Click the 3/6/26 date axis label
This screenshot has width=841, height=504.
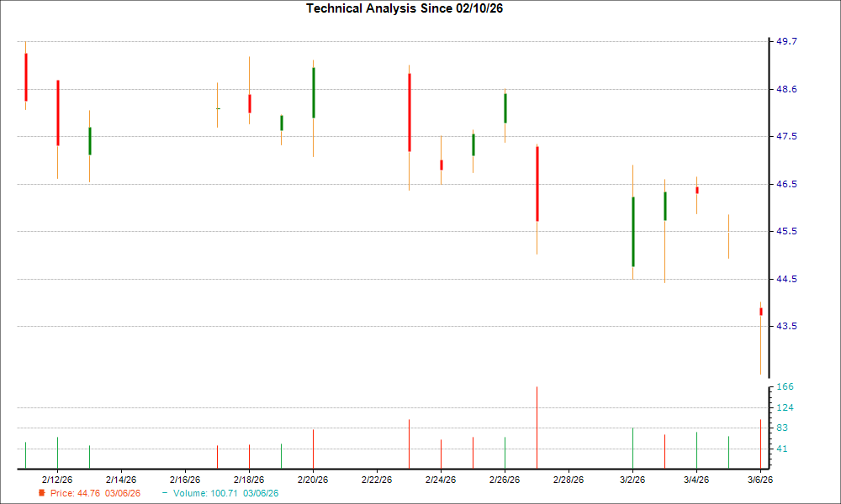[x=759, y=476]
